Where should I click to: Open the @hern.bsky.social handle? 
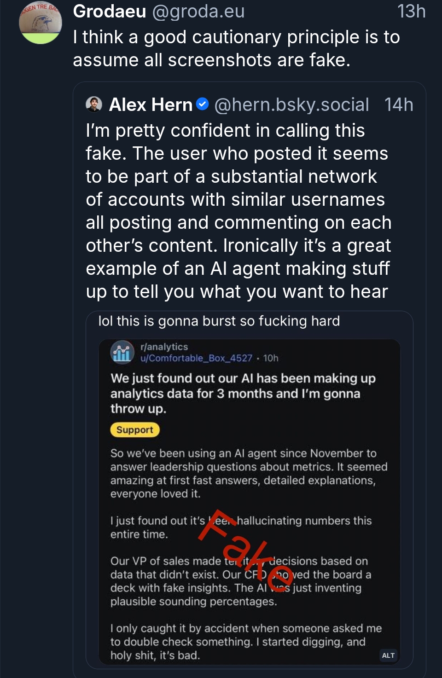291,105
